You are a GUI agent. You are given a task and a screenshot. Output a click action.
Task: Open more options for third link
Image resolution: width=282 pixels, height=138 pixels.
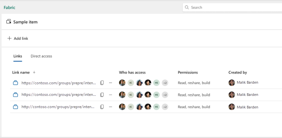click(110, 107)
